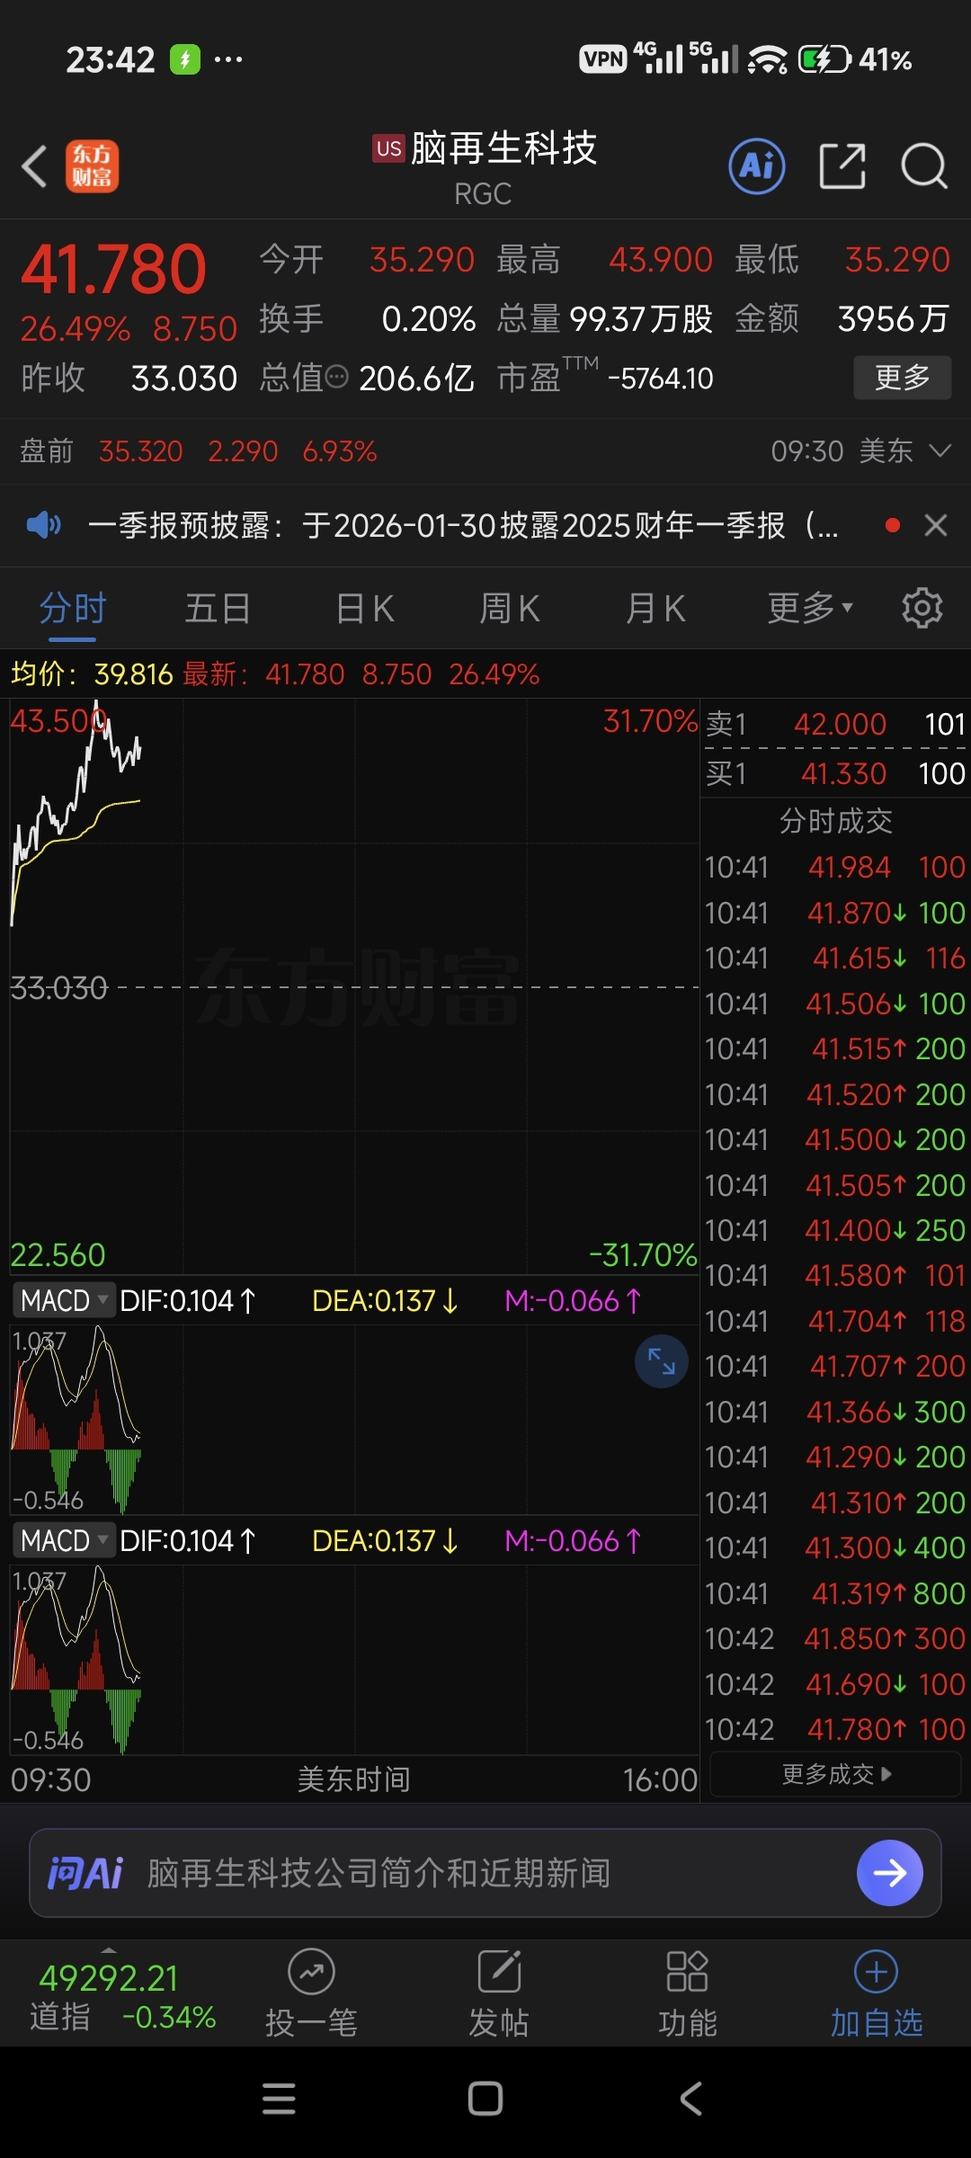The width and height of the screenshot is (971, 2158).
Task: Switch to 分时 chart tab
Action: (x=73, y=609)
